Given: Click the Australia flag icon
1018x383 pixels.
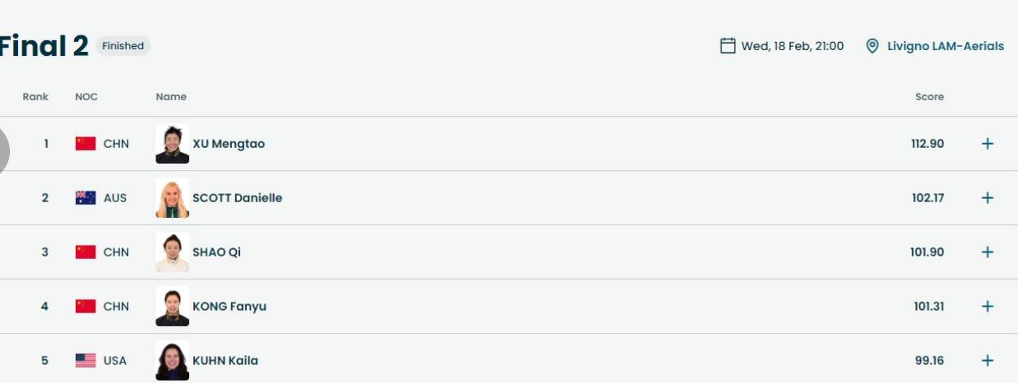Looking at the screenshot, I should click(86, 198).
